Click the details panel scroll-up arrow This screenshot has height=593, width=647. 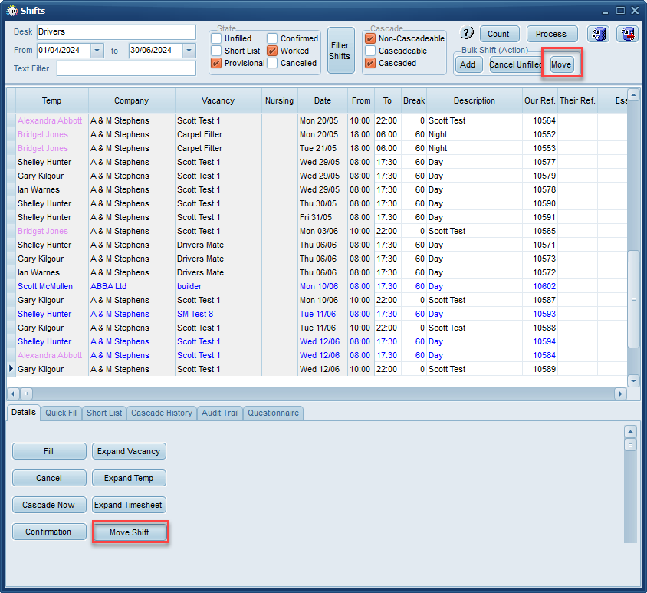[x=630, y=432]
